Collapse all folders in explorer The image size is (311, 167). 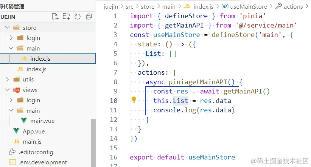tap(89, 17)
